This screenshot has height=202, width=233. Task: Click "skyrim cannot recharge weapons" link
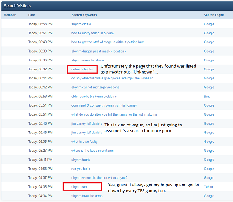95,87
